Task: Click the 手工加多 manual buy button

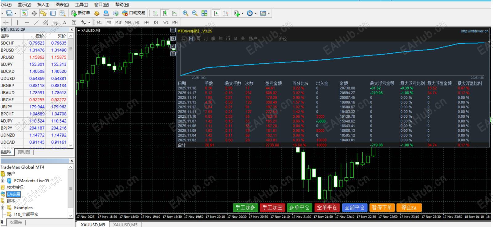Action: click(x=245, y=208)
